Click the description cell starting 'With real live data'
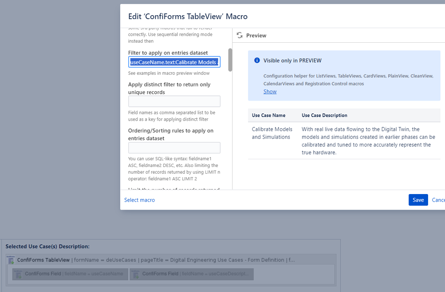 tap(368, 141)
